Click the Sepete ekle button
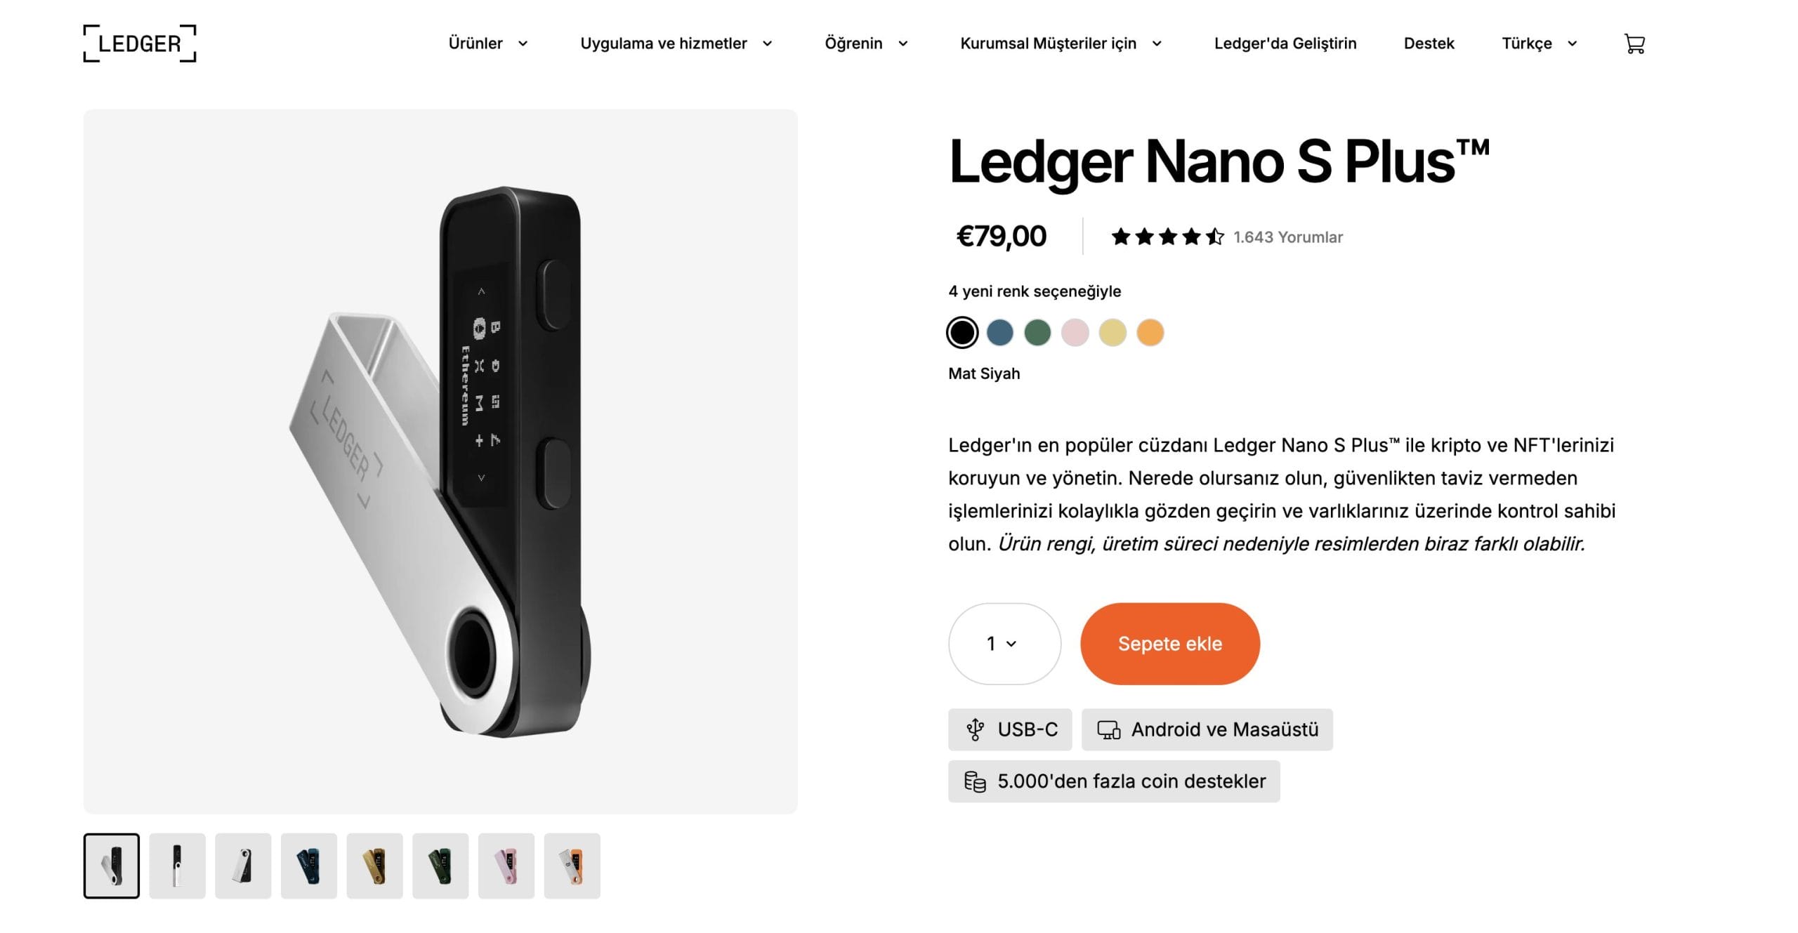The image size is (1798, 933). coord(1169,643)
